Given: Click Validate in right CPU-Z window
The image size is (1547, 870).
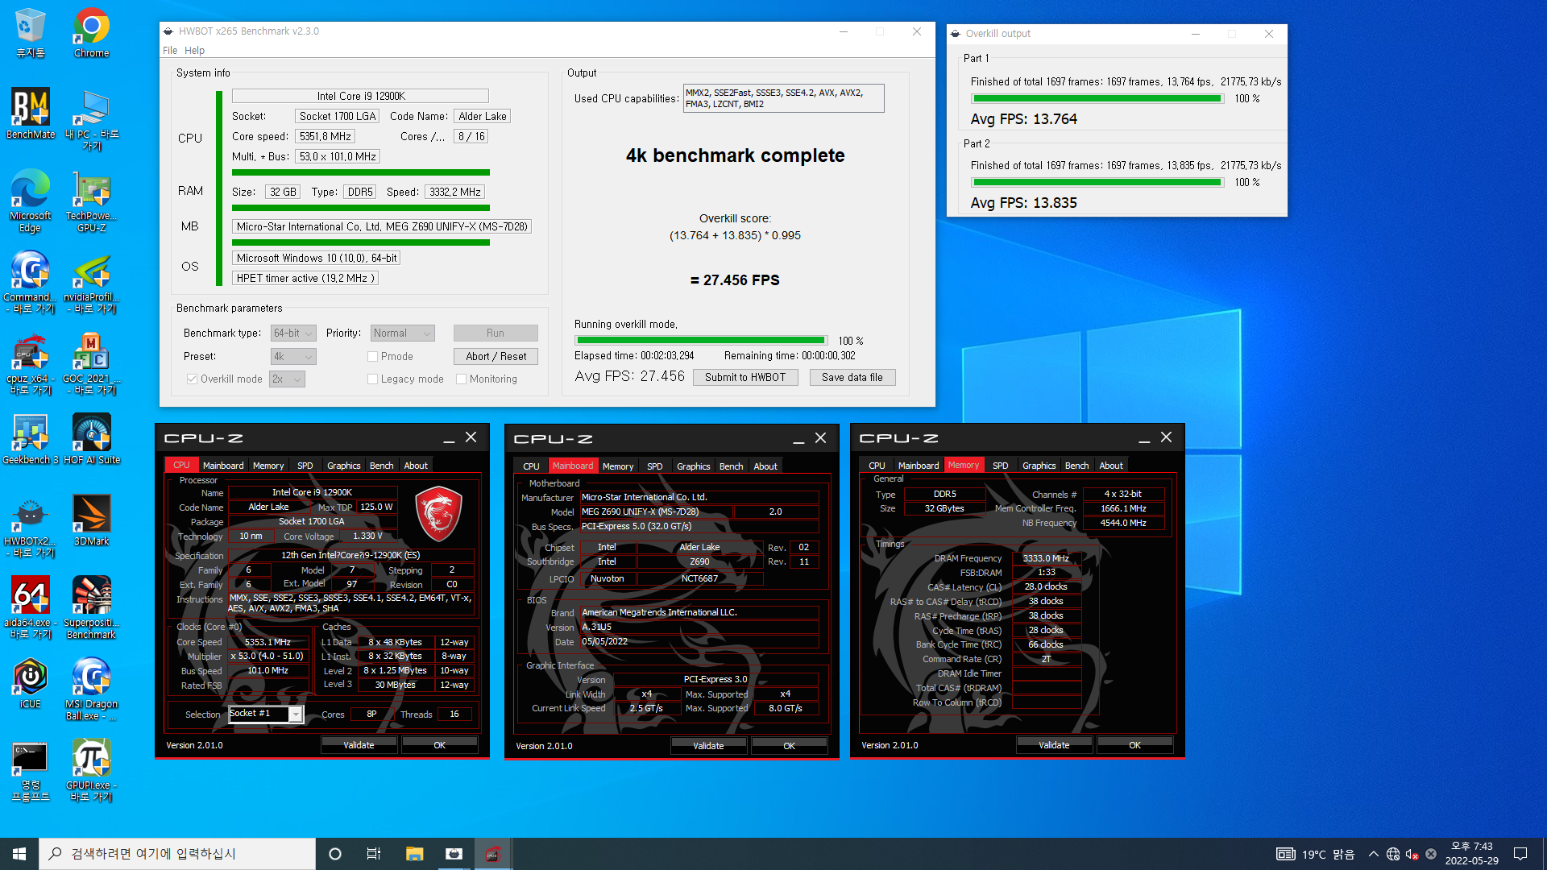Looking at the screenshot, I should click(x=1054, y=745).
